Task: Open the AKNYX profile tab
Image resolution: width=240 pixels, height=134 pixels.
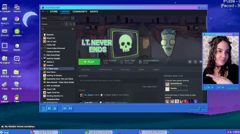Action: [x=94, y=12]
